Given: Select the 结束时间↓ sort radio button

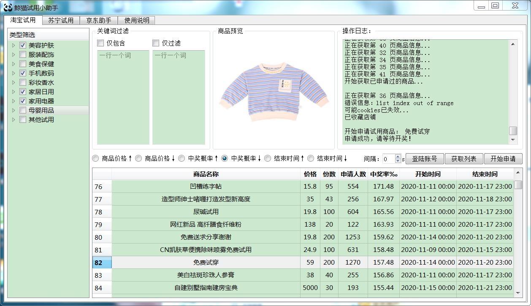Looking at the screenshot, I should click(311, 158).
